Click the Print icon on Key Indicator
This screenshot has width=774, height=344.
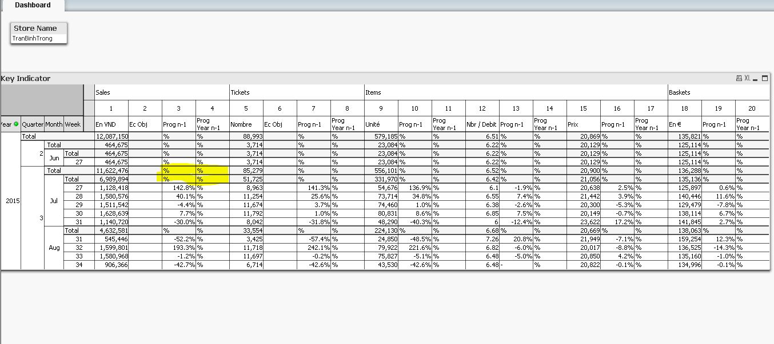[x=739, y=79]
